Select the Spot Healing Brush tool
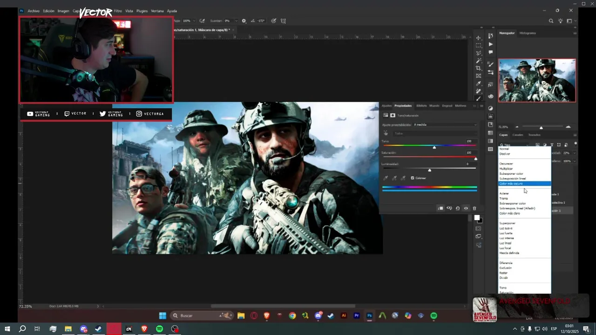Screen dimensions: 596x335 tap(478, 91)
